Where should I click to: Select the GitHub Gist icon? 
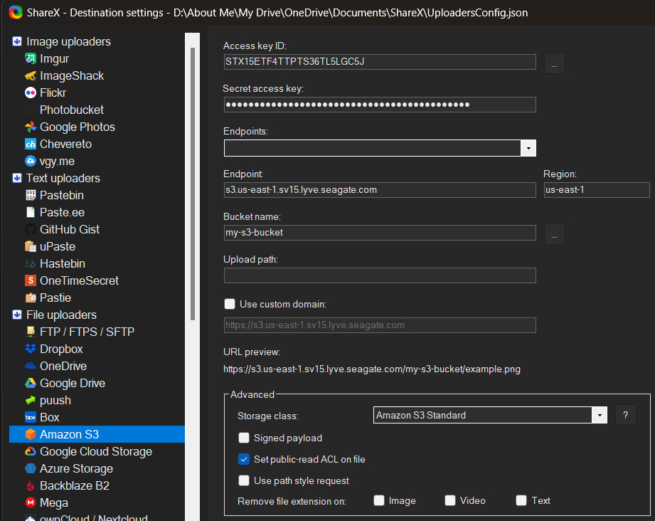pos(31,230)
